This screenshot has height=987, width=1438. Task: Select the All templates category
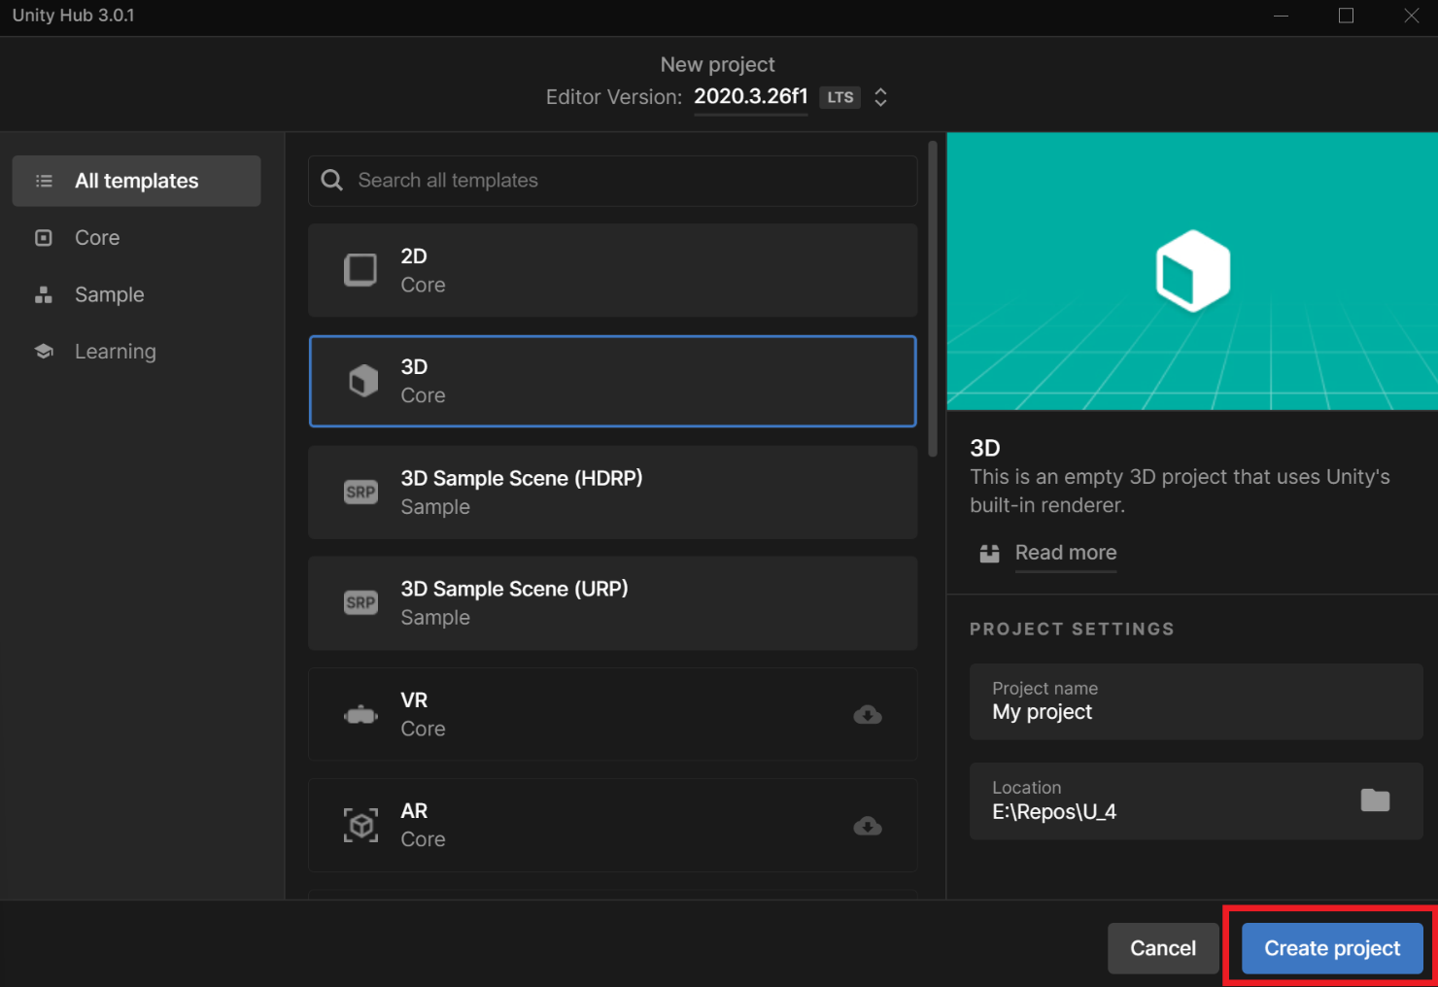tap(136, 181)
